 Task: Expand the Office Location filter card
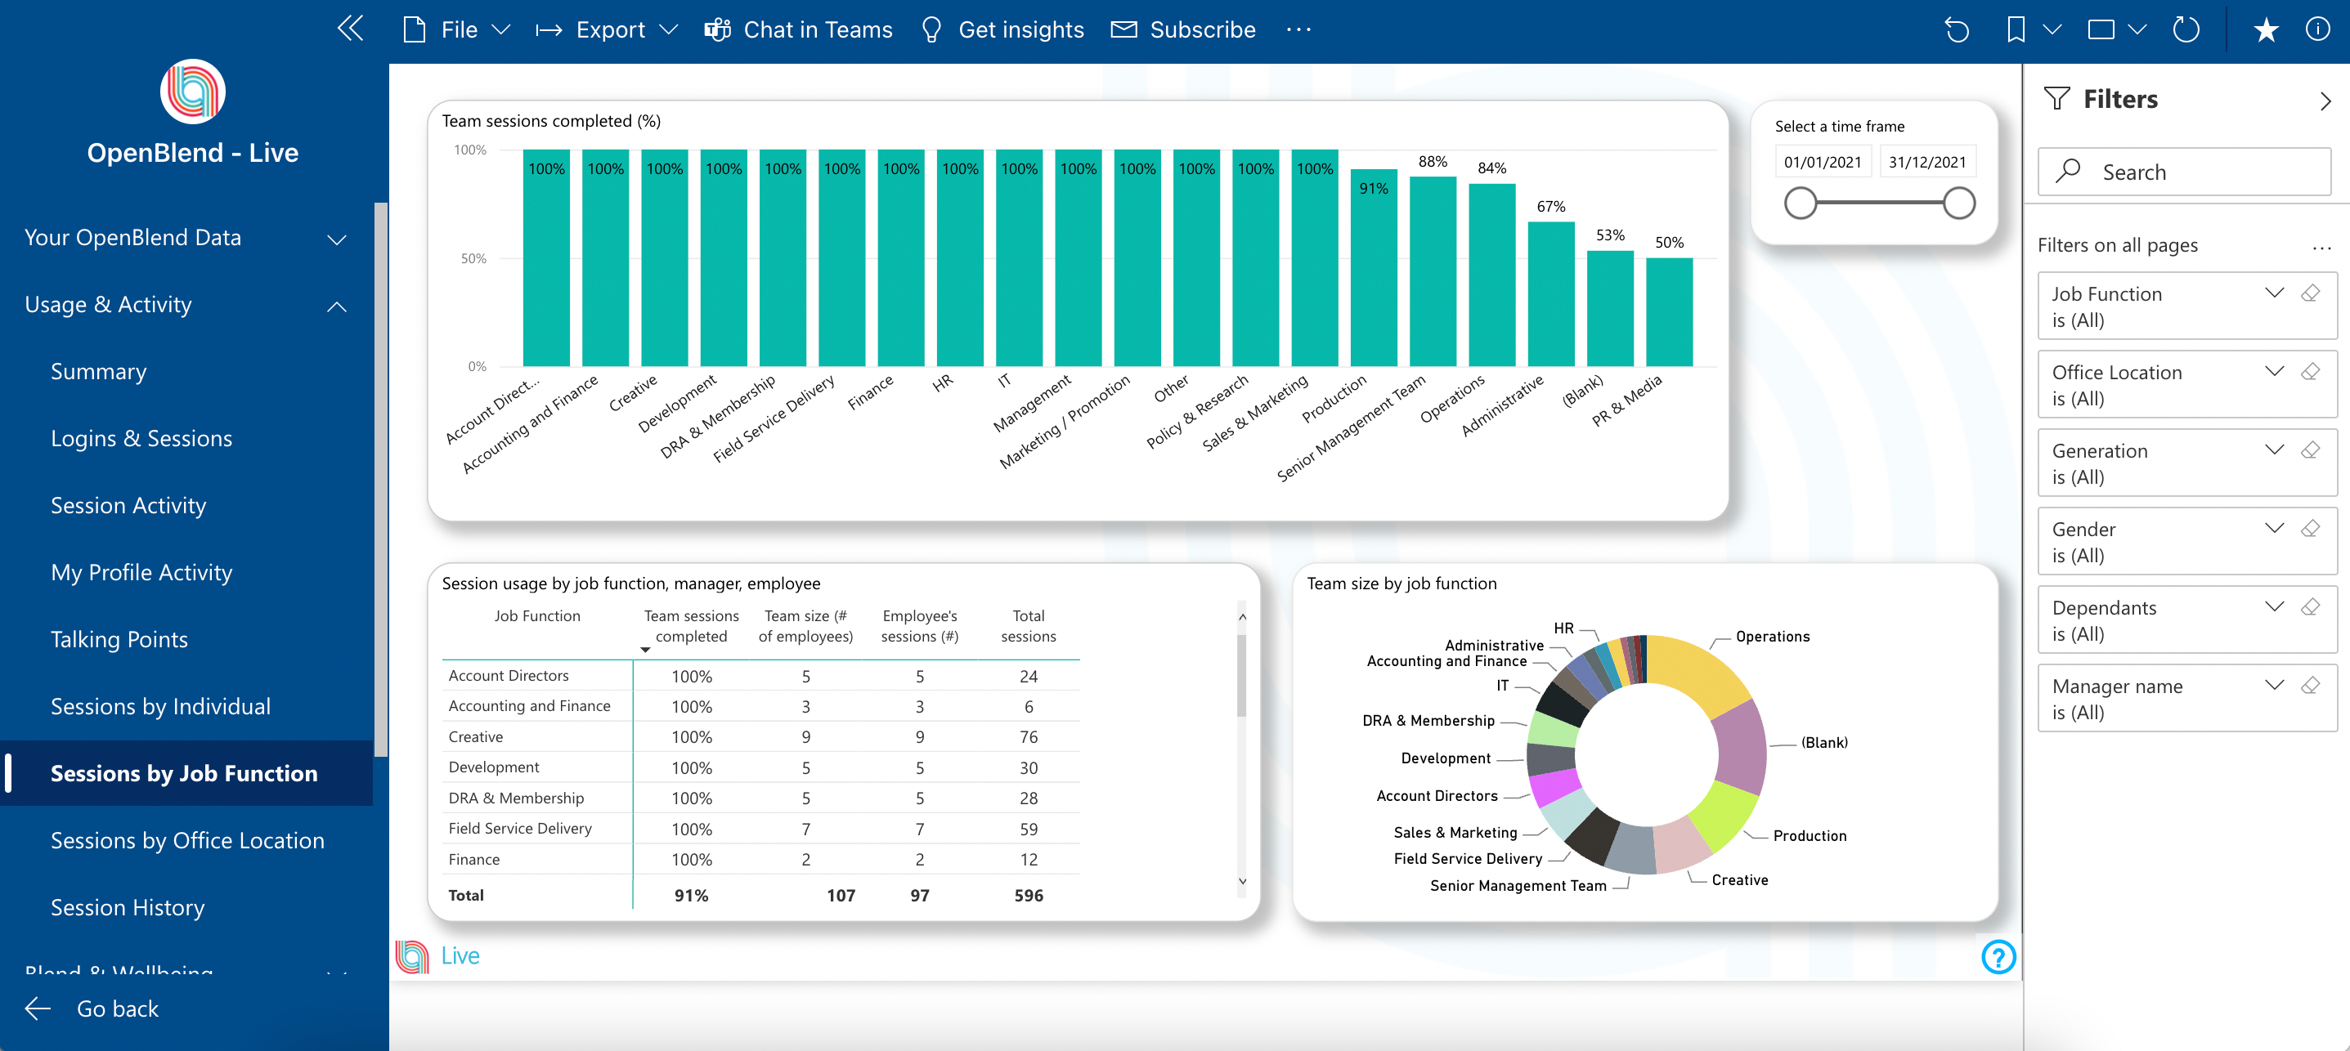pyautogui.click(x=2274, y=372)
